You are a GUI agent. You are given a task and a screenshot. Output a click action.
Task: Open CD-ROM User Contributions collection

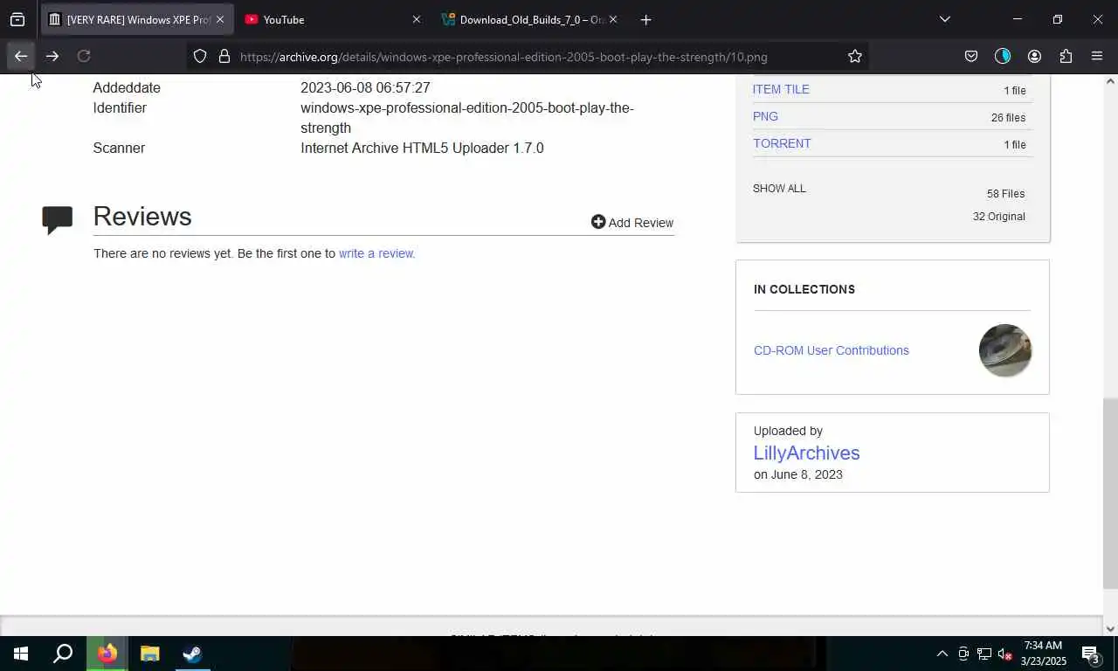tap(831, 350)
